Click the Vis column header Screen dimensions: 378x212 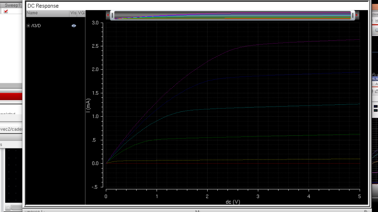coord(73,13)
